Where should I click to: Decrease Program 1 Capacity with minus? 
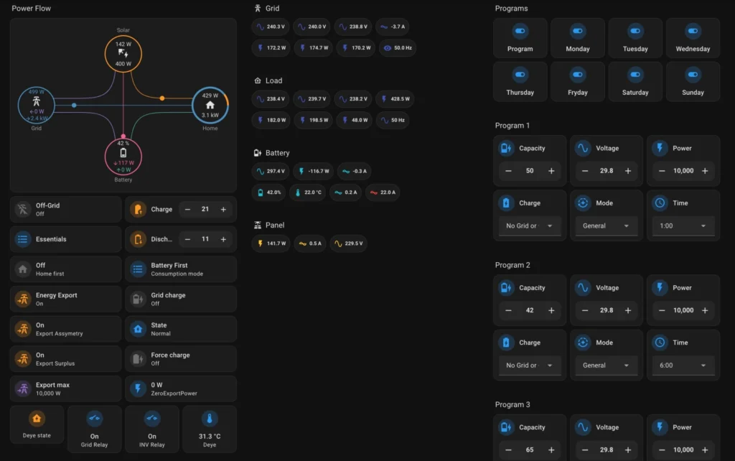click(508, 171)
